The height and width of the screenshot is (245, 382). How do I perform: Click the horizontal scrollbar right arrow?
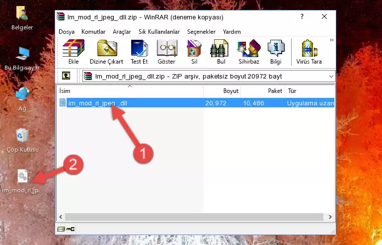point(330,217)
